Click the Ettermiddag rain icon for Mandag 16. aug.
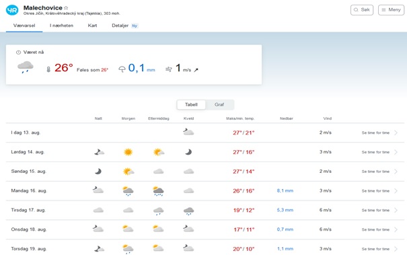Image resolution: width=407 pixels, height=255 pixels. coord(158,191)
